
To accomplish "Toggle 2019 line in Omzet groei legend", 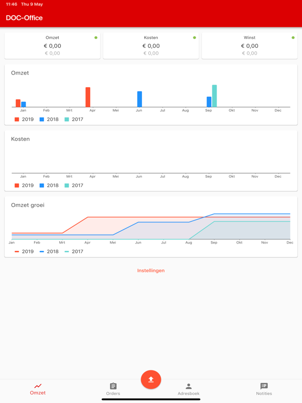I will tap(24, 251).
